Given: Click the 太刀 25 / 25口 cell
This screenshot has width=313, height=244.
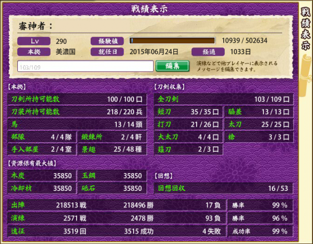Looking at the screenshot, I should [x=259, y=125].
